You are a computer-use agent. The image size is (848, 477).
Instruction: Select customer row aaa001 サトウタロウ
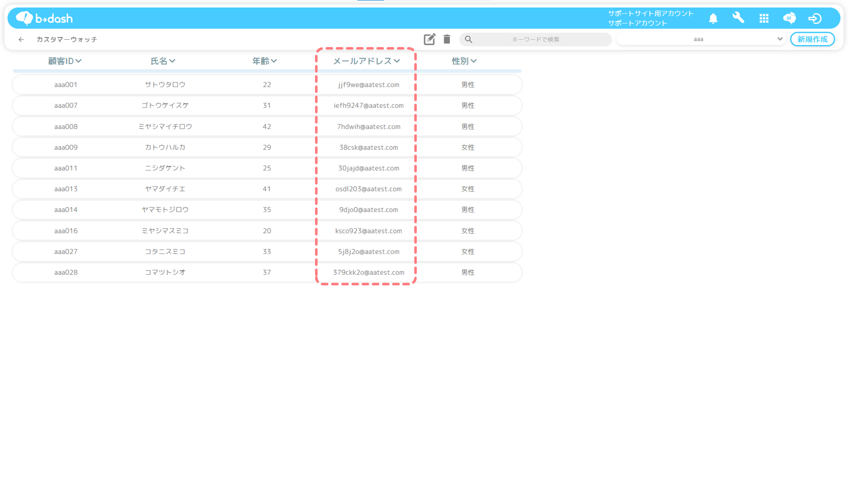(x=165, y=85)
